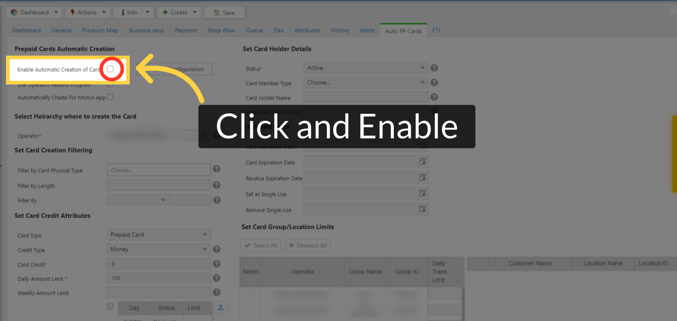Image resolution: width=677 pixels, height=321 pixels.
Task: Open the Business days tab
Action: pyautogui.click(x=147, y=30)
